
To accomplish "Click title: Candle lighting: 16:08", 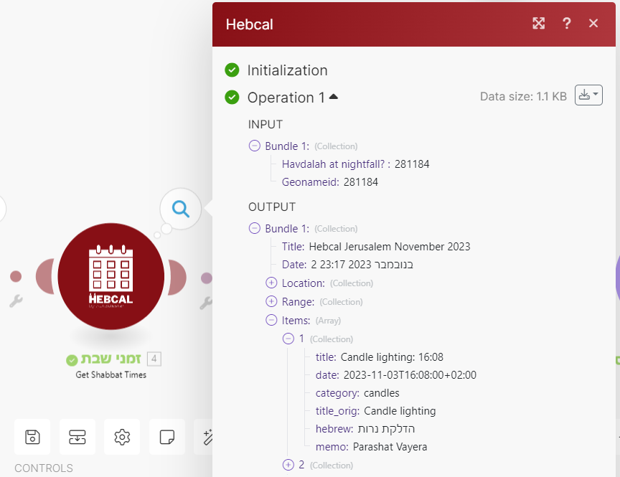I will click(x=379, y=357).
